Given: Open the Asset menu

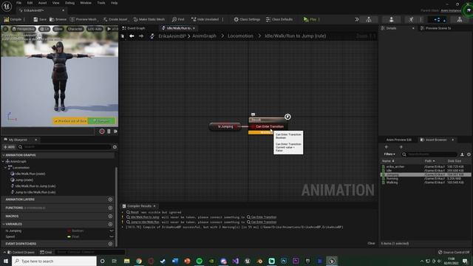Looking at the screenshot, I should 42,3.
